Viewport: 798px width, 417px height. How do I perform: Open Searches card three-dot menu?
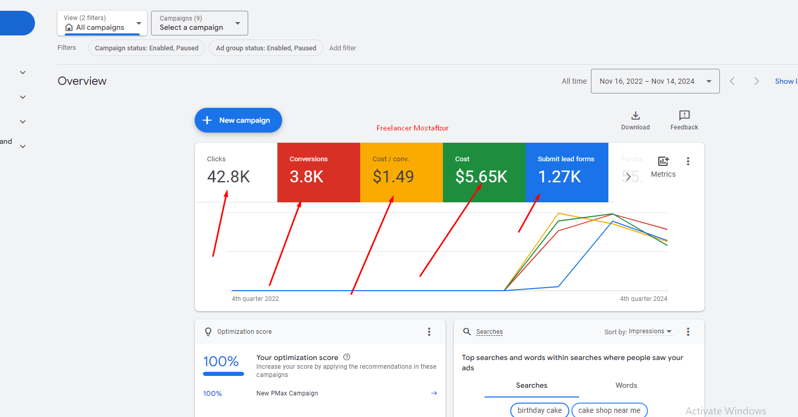coord(688,332)
